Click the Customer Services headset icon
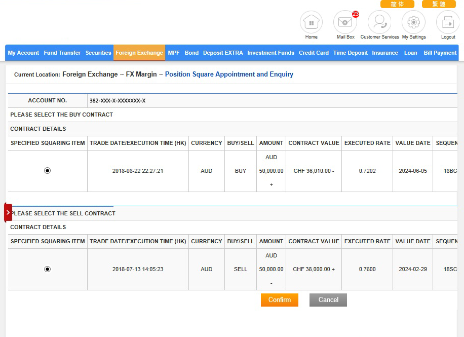464x337 pixels. 379,23
